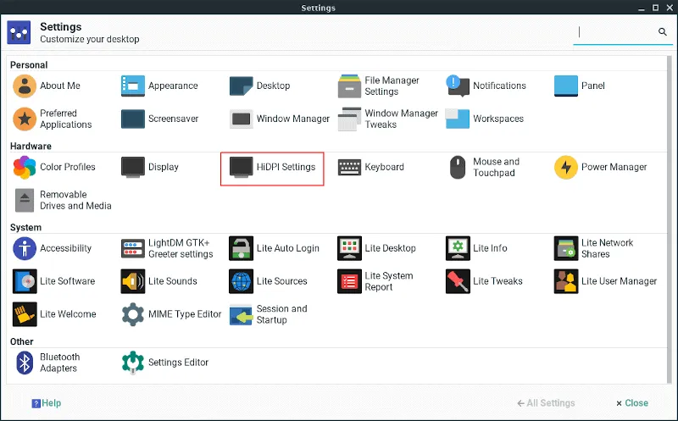
Task: Open Lite Sounds
Action: coord(159,281)
